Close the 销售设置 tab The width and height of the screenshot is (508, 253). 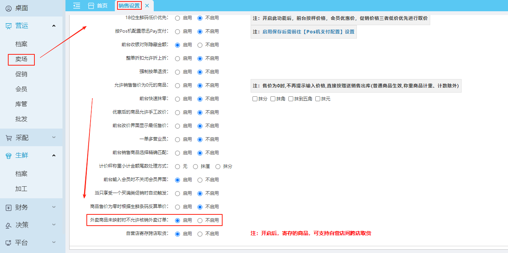147,6
